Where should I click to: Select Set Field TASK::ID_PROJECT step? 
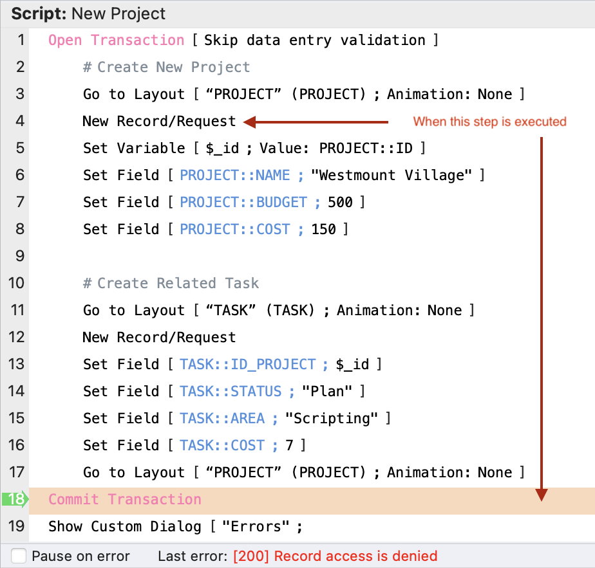(x=232, y=365)
